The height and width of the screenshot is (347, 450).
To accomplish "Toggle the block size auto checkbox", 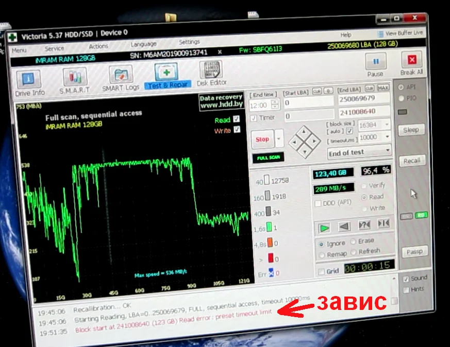I will [x=349, y=131].
